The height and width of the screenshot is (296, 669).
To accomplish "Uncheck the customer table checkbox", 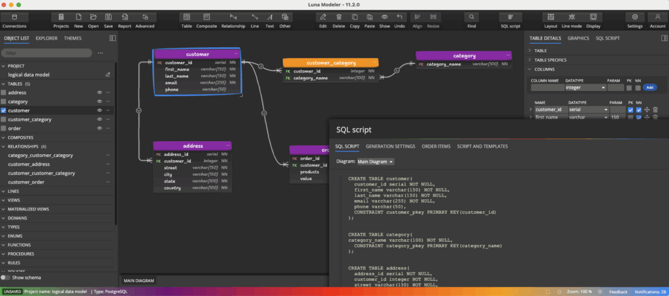I will pos(3,110).
